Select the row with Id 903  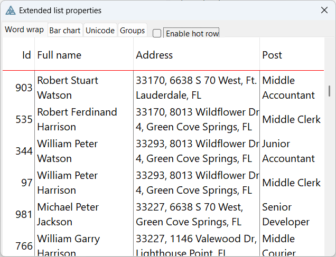pos(24,88)
